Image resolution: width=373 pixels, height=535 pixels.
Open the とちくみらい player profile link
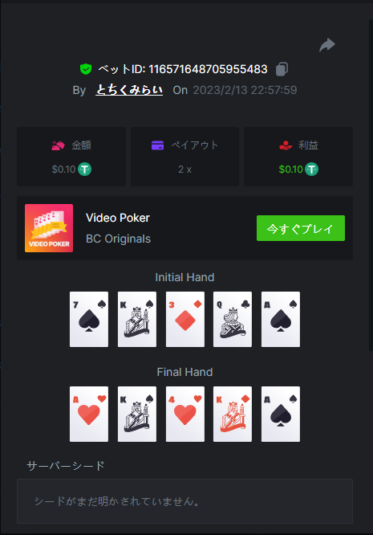[x=129, y=90]
